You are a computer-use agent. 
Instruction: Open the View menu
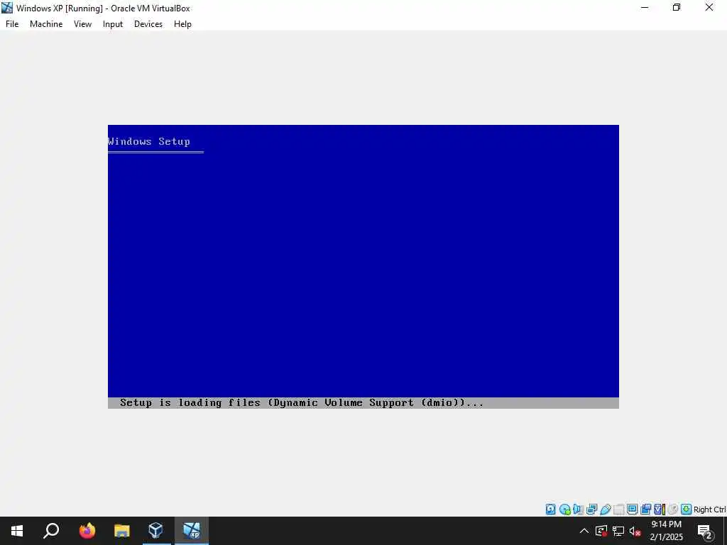(82, 24)
